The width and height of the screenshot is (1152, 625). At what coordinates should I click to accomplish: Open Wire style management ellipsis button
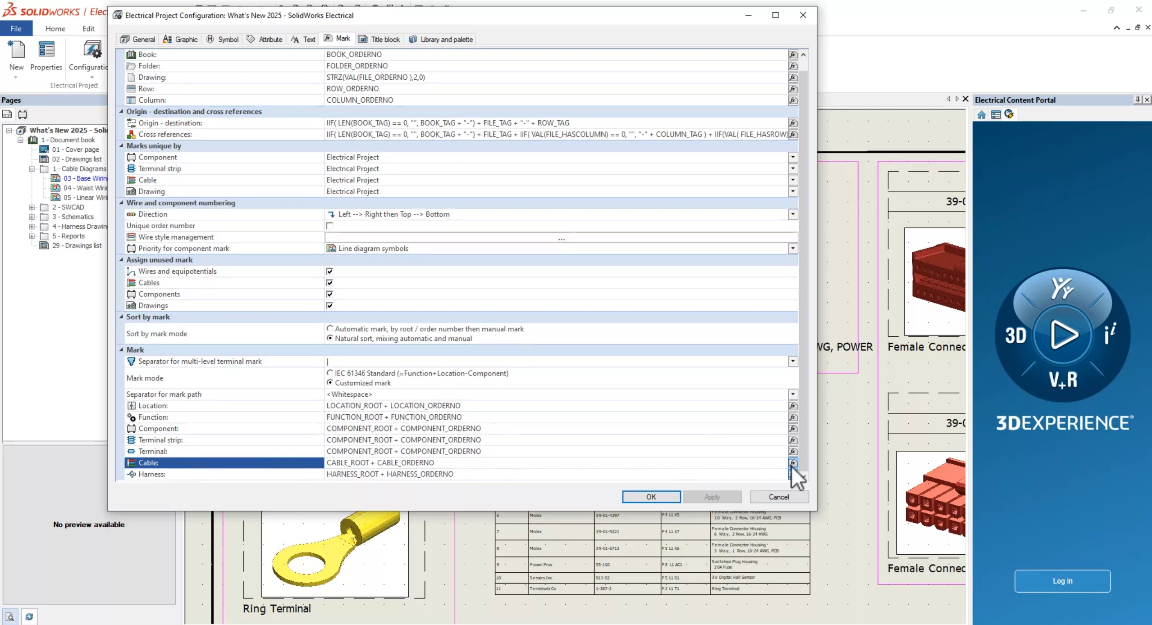click(561, 237)
